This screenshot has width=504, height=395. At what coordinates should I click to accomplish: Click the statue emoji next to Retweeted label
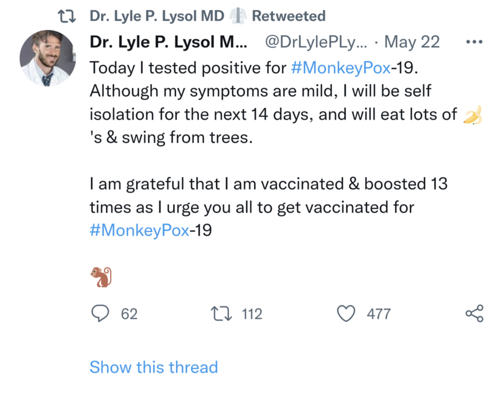(237, 15)
